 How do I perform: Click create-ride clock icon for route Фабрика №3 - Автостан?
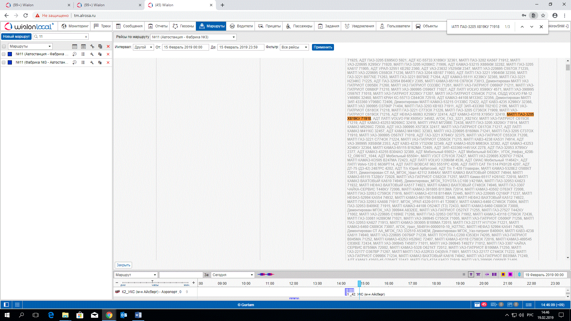(75, 62)
